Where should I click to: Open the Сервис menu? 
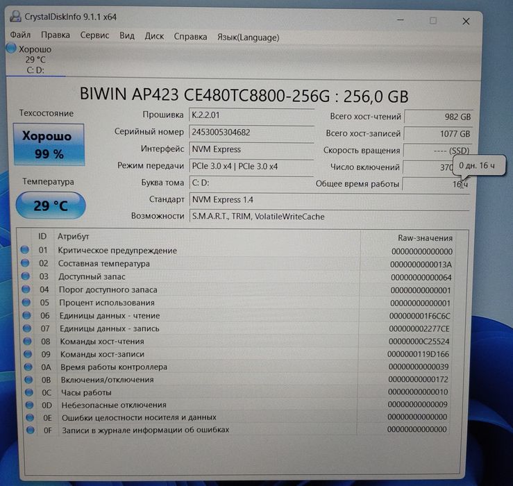tap(94, 35)
